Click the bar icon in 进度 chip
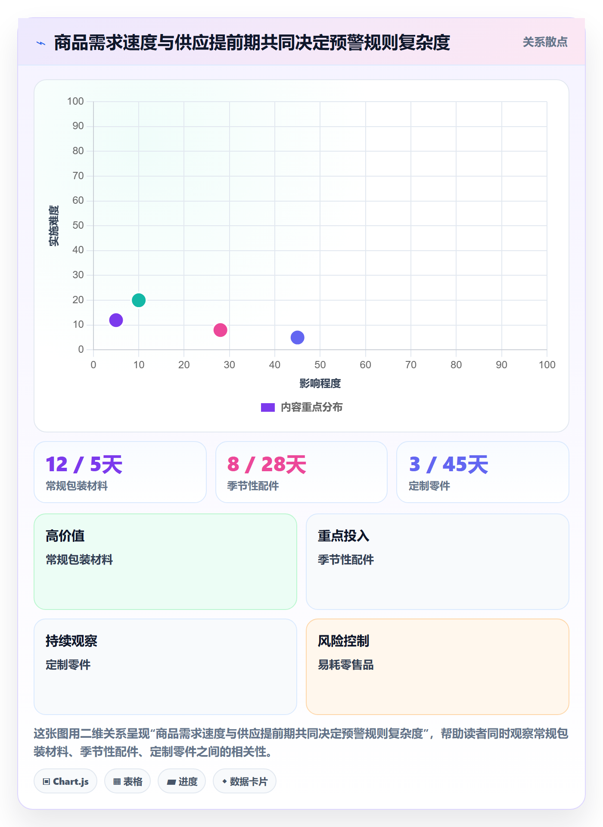This screenshot has width=603, height=827. pyautogui.click(x=171, y=782)
